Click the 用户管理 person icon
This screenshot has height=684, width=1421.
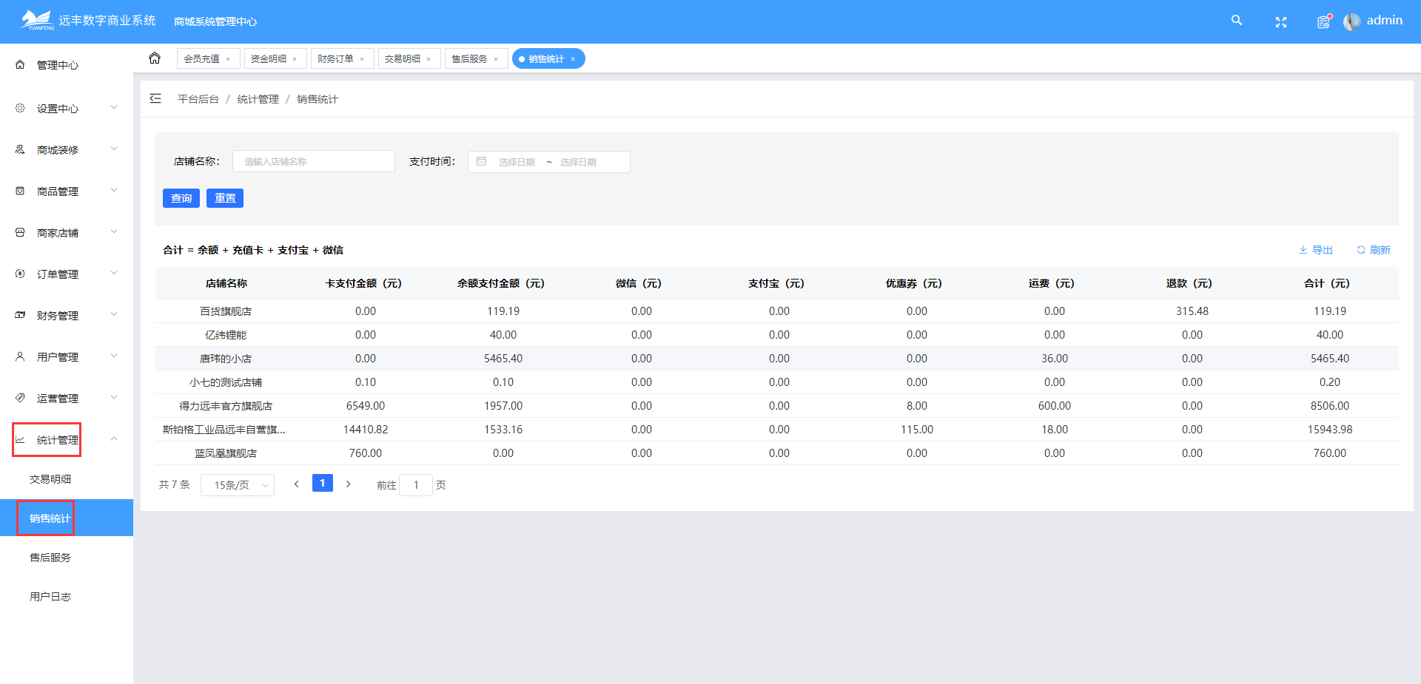20,356
